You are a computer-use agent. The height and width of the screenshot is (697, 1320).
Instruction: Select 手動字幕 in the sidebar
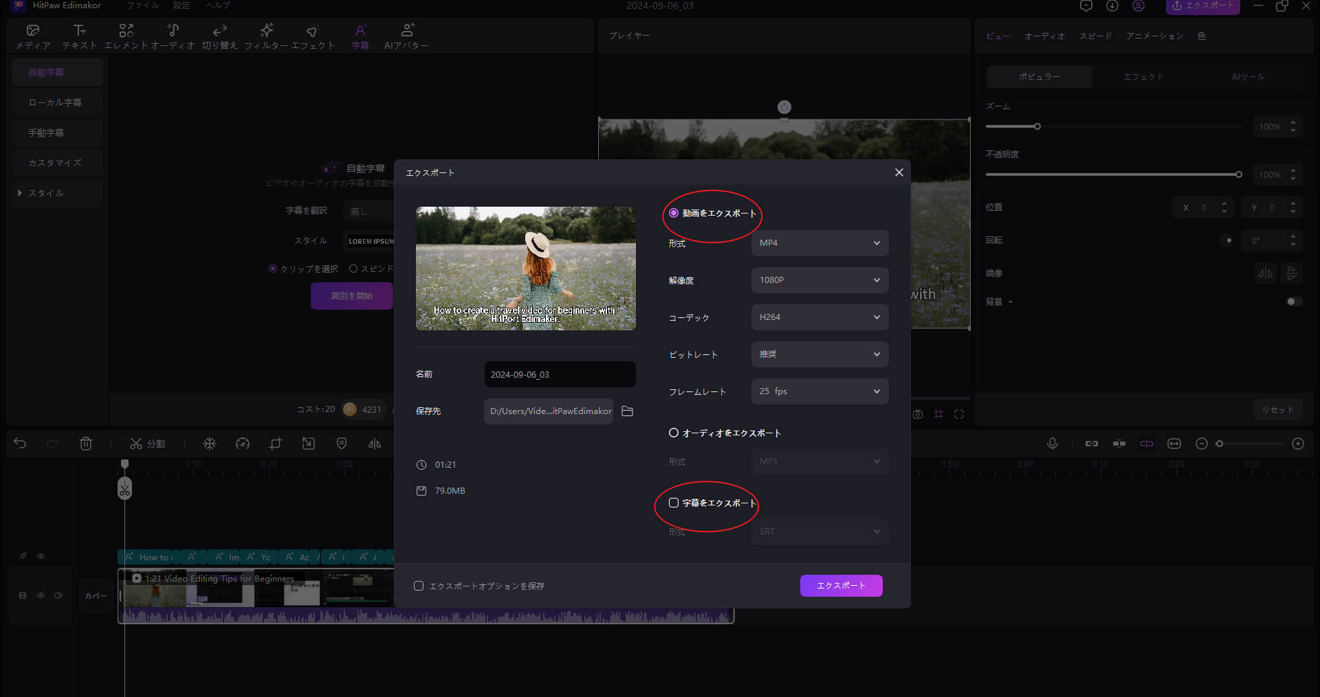click(57, 133)
